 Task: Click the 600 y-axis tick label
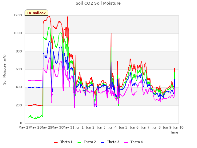pos(19,69)
